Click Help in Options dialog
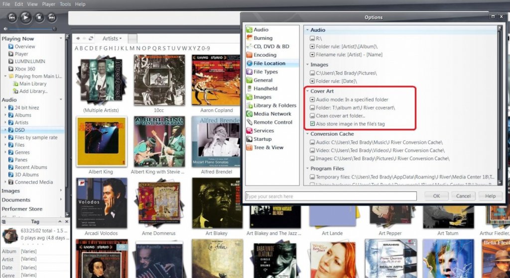The width and height of the screenshot is (510, 278). point(490,196)
